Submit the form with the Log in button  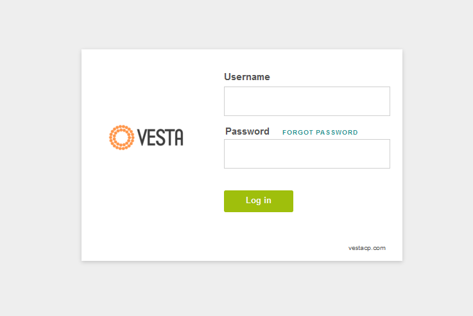click(259, 201)
